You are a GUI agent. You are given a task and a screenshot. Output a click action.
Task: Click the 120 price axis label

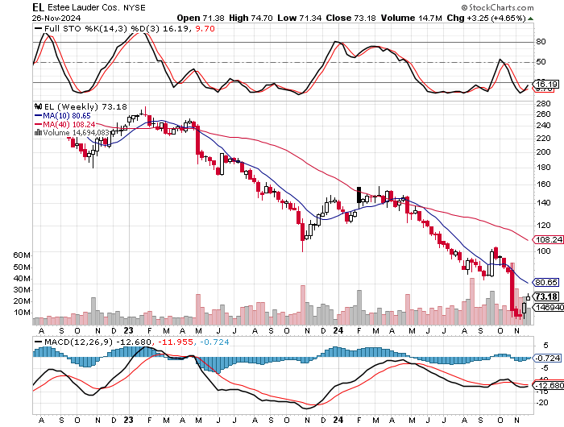coord(543,226)
